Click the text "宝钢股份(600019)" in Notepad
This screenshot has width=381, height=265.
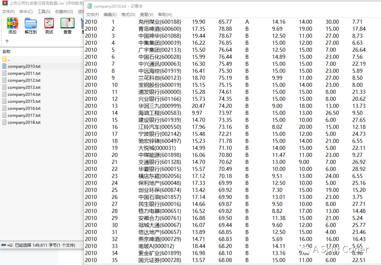pyautogui.click(x=160, y=85)
